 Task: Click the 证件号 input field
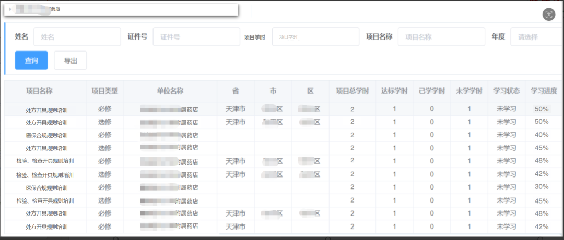click(x=196, y=36)
